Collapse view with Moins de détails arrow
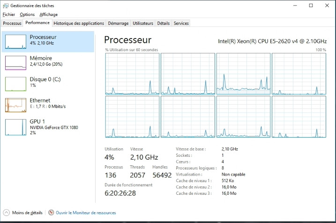This screenshot has width=336, height=223. pyautogui.click(x=6, y=213)
